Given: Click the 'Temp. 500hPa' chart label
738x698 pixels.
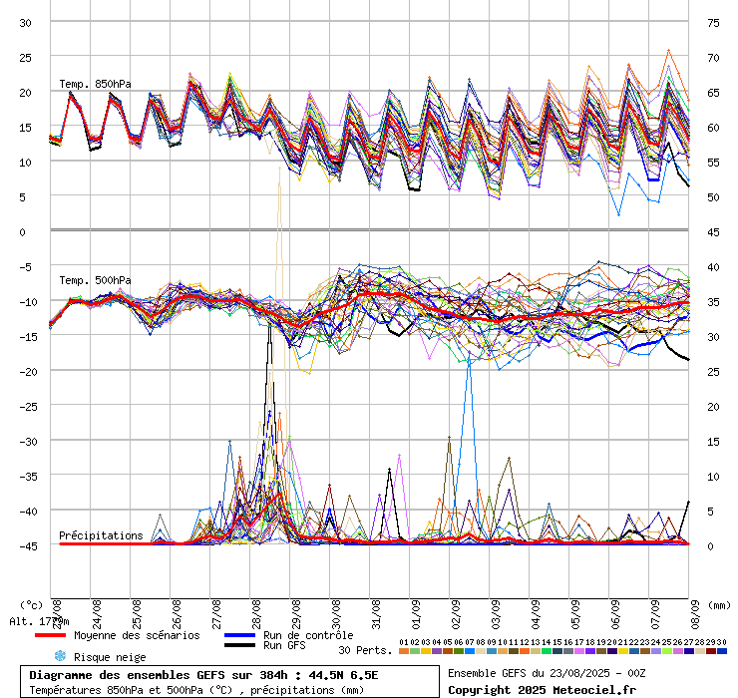Looking at the screenshot, I should point(95,280).
